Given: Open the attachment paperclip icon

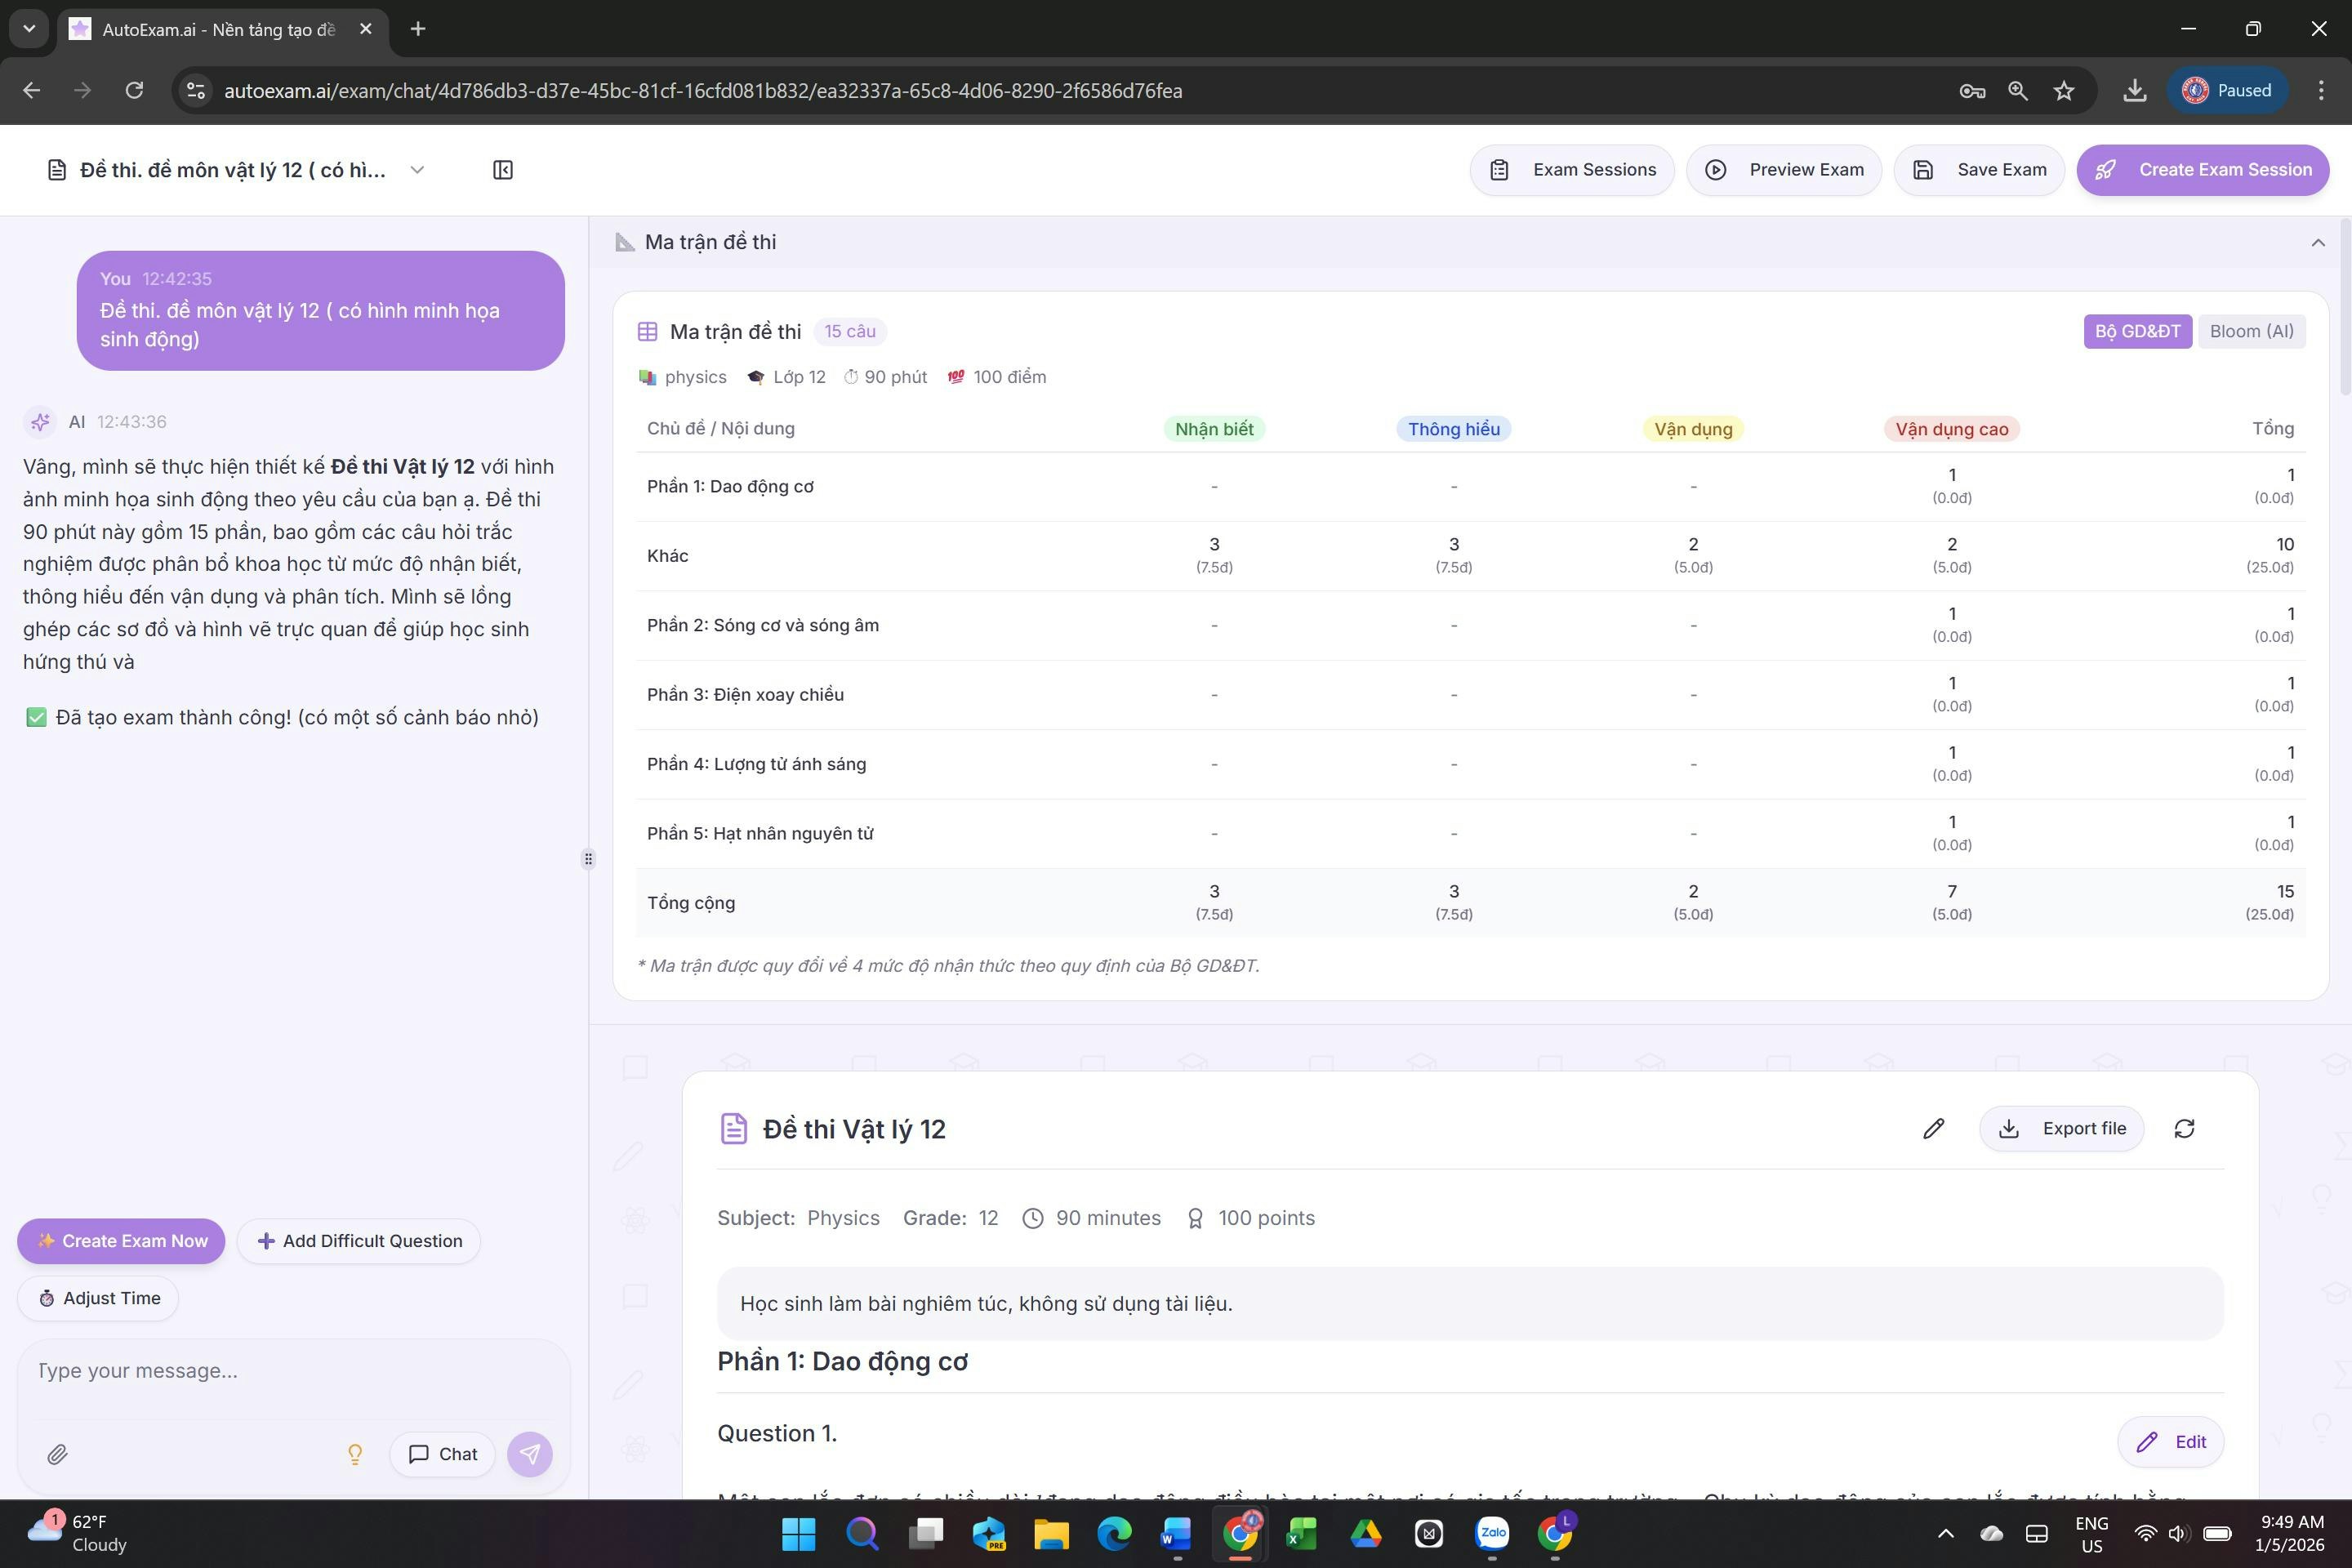Looking at the screenshot, I should click(x=57, y=1454).
